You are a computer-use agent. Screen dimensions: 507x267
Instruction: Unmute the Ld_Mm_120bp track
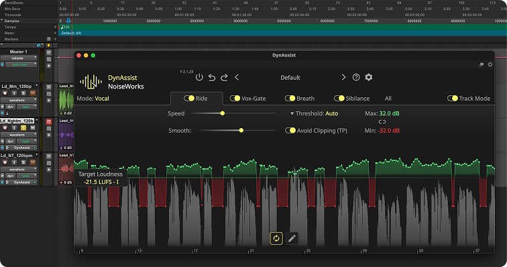[33, 93]
